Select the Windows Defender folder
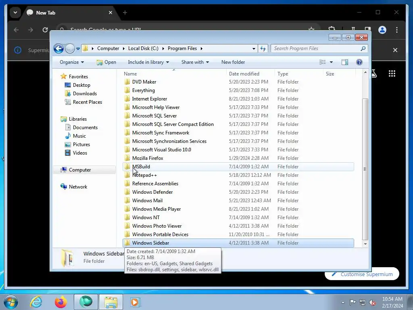413x310 pixels. point(238,192)
